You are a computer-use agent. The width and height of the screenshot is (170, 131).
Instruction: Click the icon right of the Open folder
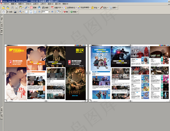click(8, 8)
